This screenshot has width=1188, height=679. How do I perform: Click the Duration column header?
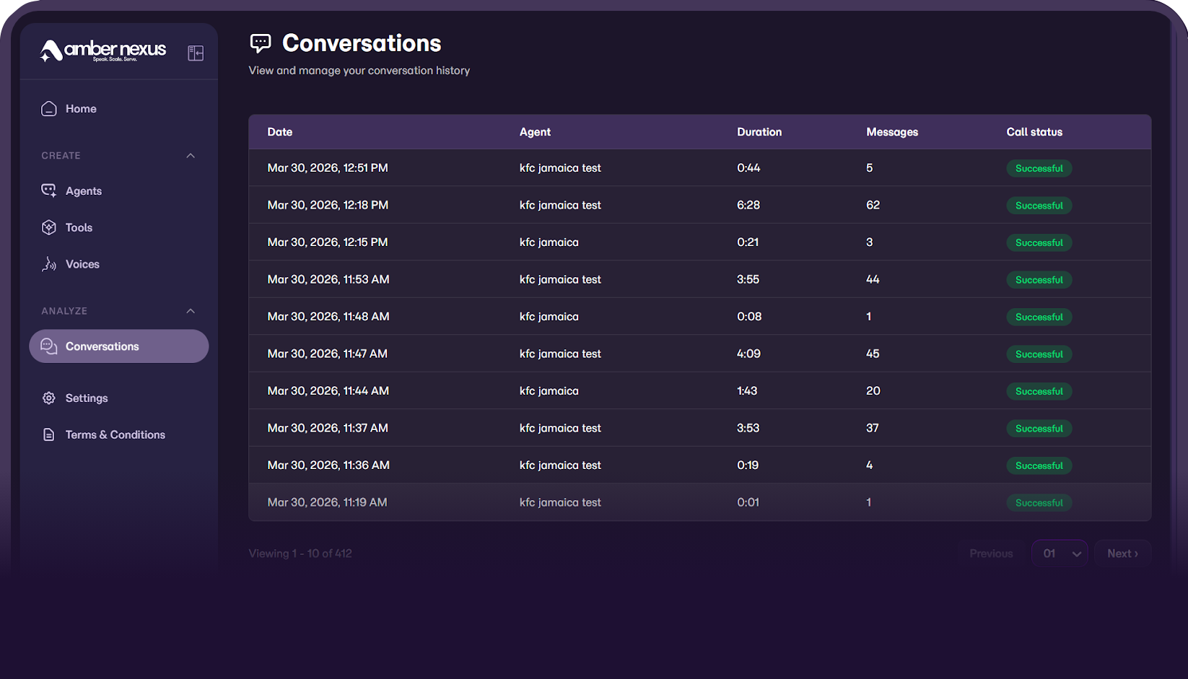pos(759,132)
